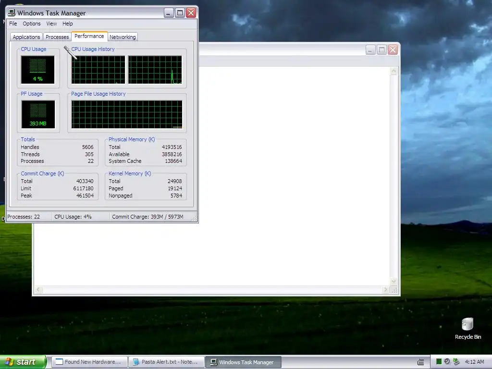Switch to Found New Hardware taskbar button
This screenshot has height=369, width=492.
click(x=89, y=362)
